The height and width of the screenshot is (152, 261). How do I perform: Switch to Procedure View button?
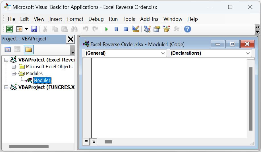click(x=86, y=142)
